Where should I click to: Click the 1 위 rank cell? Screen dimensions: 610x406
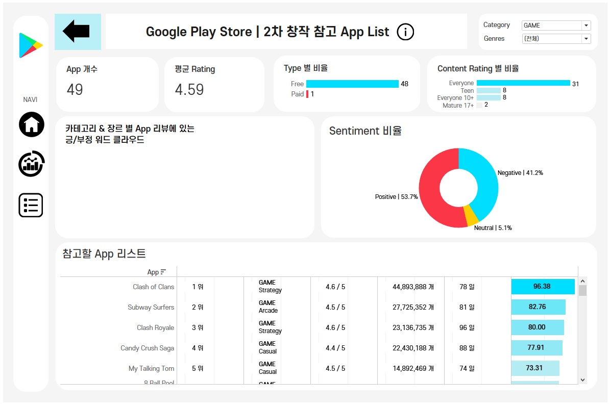tap(198, 287)
